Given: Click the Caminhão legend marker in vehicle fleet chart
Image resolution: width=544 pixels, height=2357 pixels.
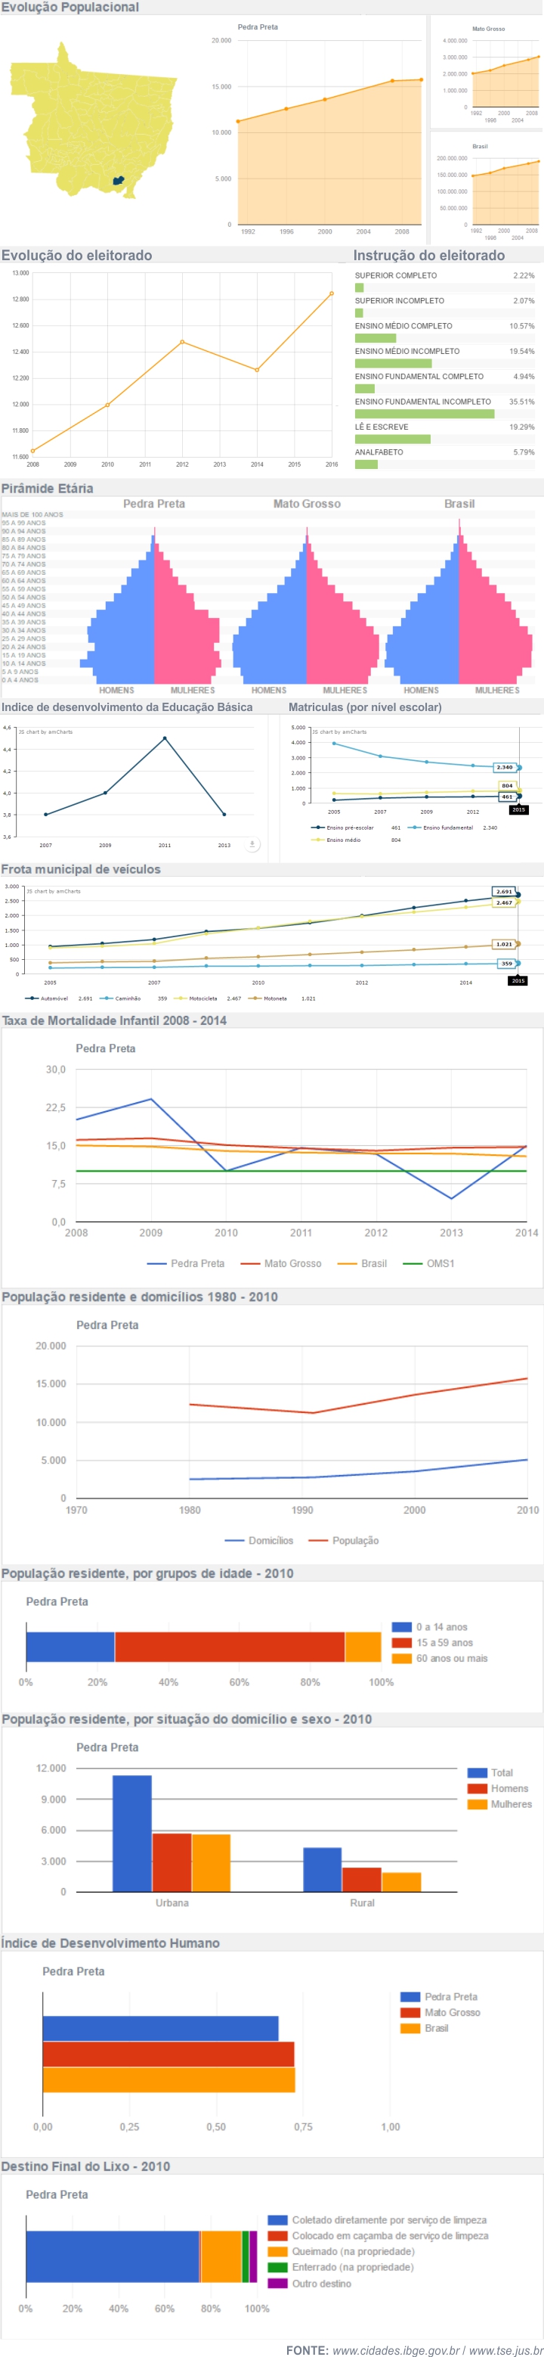Looking at the screenshot, I should click(107, 998).
